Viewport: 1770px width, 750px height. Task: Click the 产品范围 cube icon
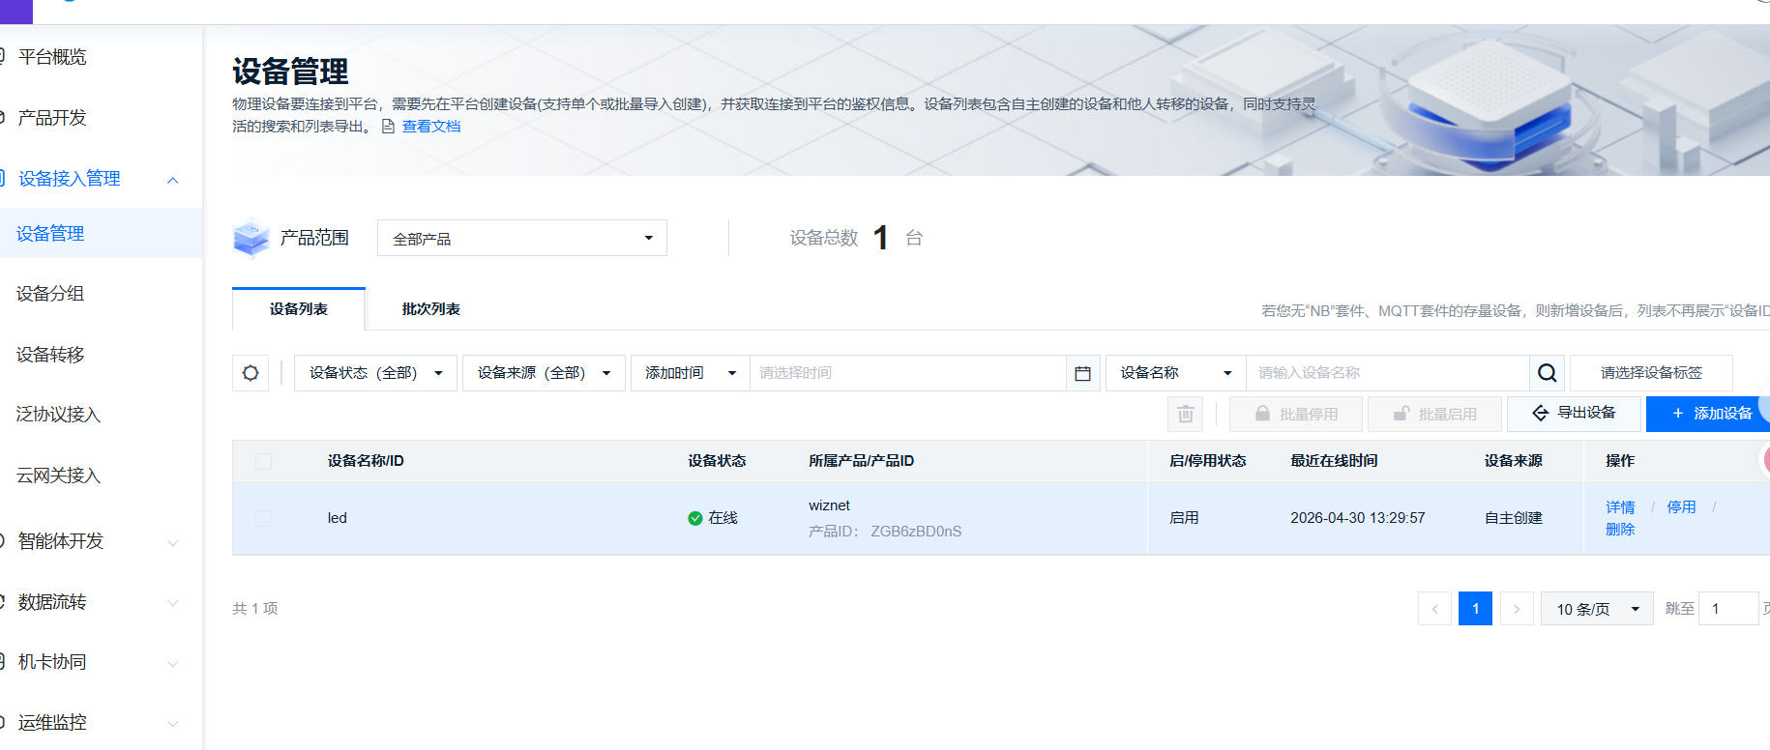click(x=251, y=238)
